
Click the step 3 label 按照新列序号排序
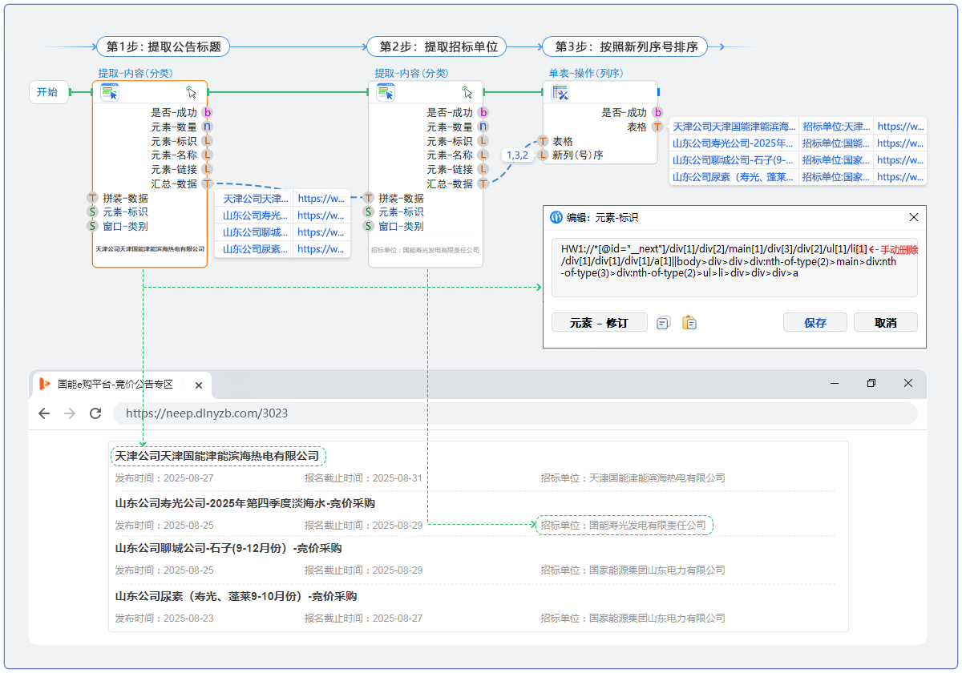(626, 46)
